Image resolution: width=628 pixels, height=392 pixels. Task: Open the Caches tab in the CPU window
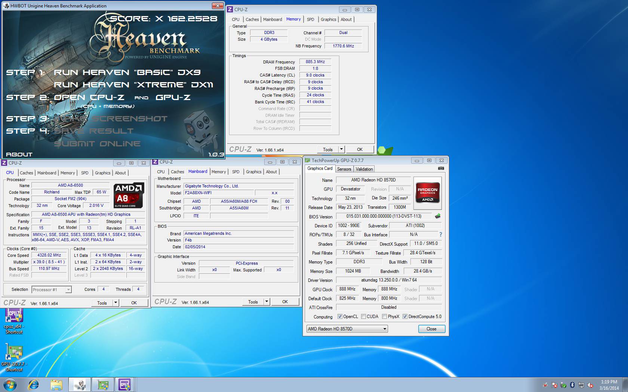[x=27, y=173]
